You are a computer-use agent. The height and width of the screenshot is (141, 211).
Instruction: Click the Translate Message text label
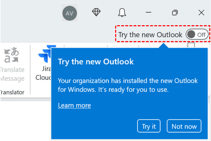pyautogui.click(x=12, y=74)
